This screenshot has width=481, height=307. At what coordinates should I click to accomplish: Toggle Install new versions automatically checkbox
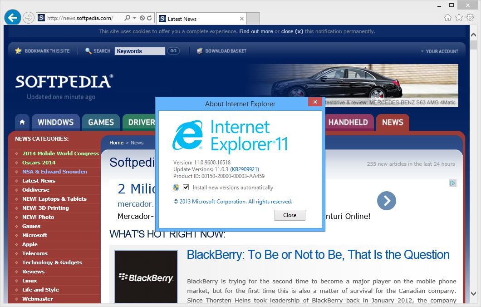tap(186, 187)
